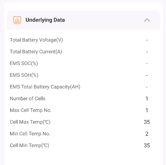Screen dimensions: 166x165
Task: Select the Min Cell Temp No. label
Action: click(30, 134)
